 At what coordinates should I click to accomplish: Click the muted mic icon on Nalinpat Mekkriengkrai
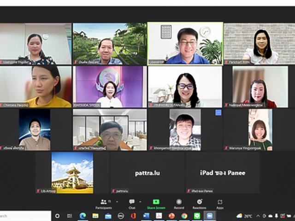226,105
